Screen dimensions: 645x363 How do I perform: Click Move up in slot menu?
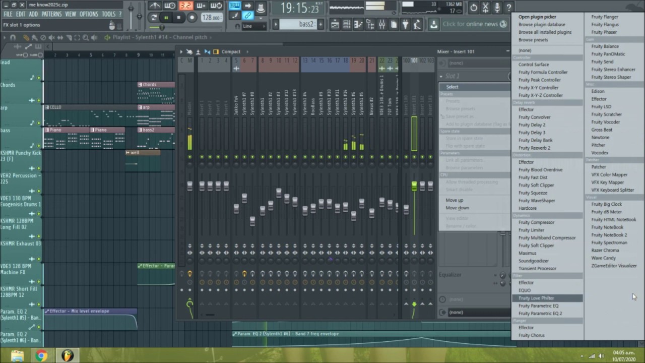point(455,200)
